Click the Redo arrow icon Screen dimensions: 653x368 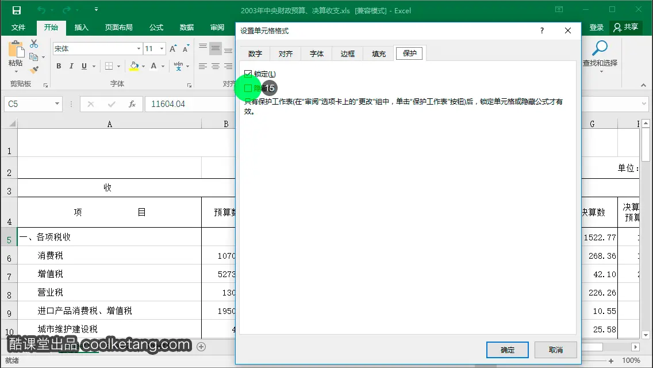(66, 10)
